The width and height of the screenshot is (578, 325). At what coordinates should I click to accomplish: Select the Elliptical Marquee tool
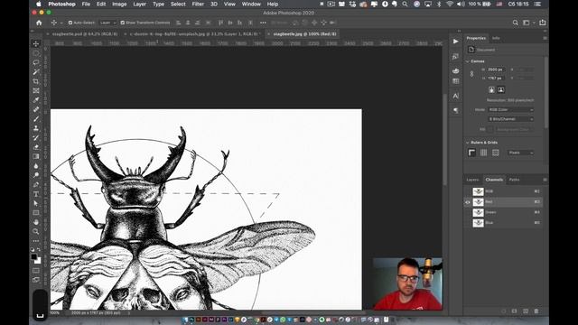[x=36, y=53]
